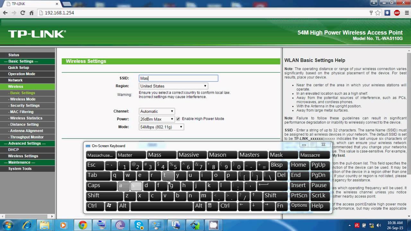Toggle the left Shift key on the keyboard
This screenshot has width=411, height=231.
pyautogui.click(x=105, y=196)
